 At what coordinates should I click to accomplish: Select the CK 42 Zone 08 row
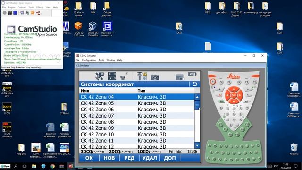point(137,122)
